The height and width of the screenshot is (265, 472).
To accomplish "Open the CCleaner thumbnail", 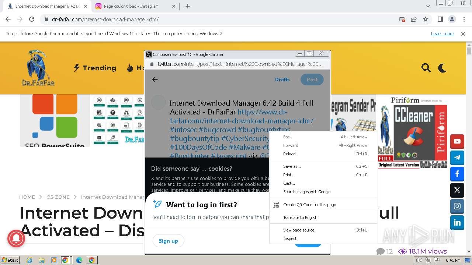I will [412, 132].
